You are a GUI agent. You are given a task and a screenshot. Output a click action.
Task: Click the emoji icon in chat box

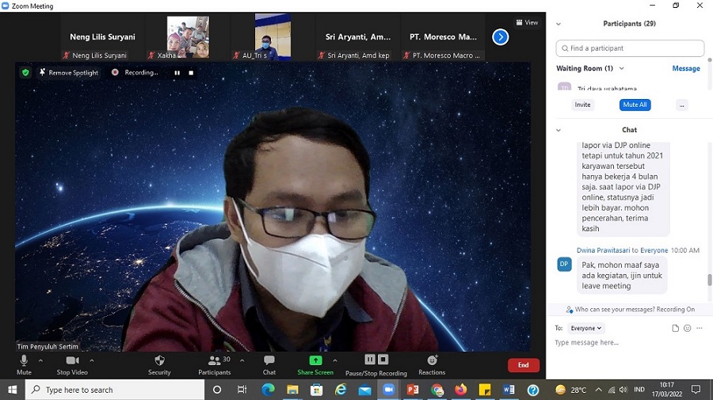point(687,328)
